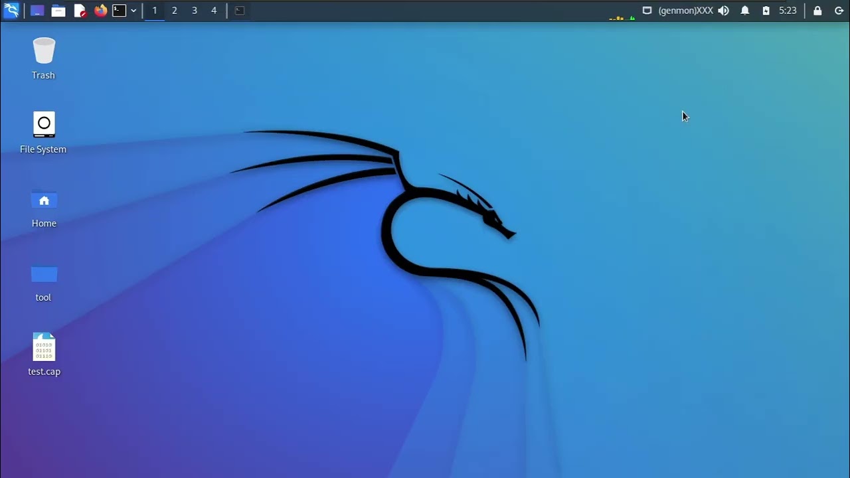Select the File System desktop icon
Screen dimensions: 850x478
43,133
